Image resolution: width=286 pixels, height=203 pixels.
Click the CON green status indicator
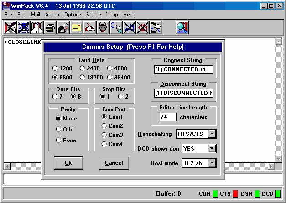[x=215, y=194]
